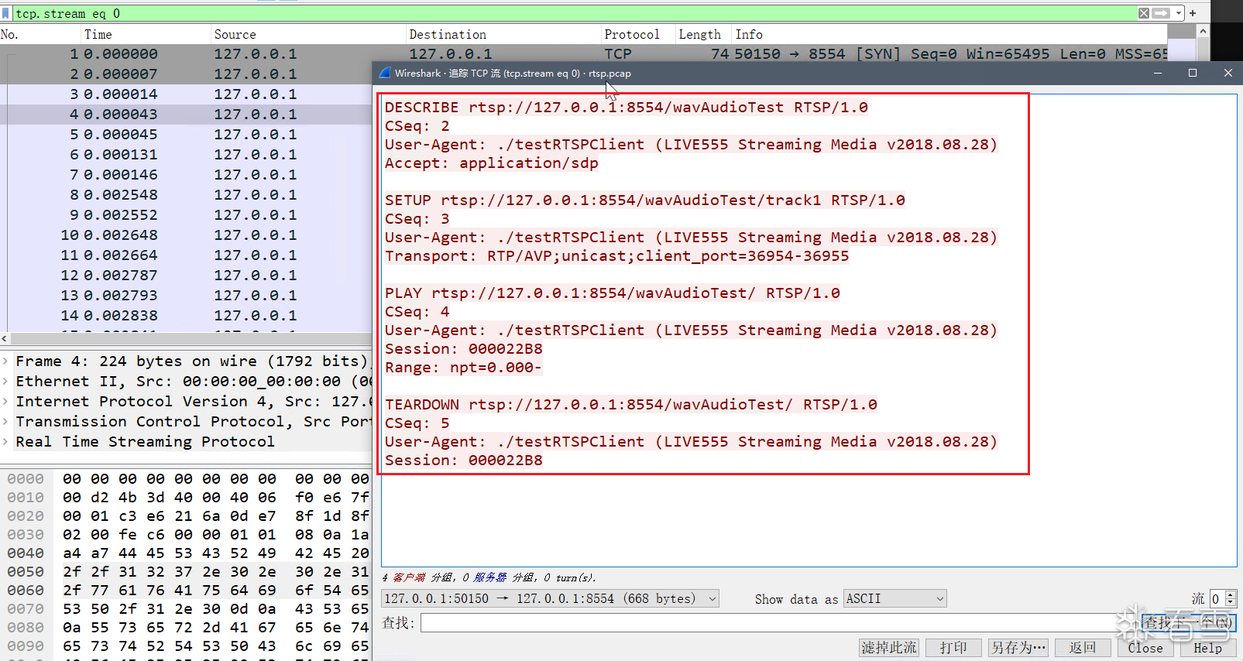Screen dimensions: 1243x661
Task: Sort packet list by Info column
Action: pyautogui.click(x=949, y=34)
